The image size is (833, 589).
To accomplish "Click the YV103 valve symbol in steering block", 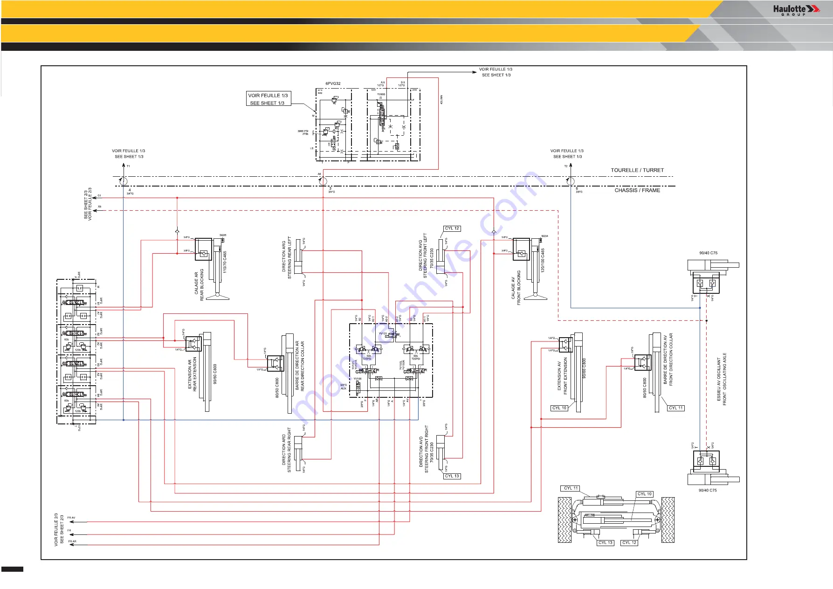I will tap(392, 335).
